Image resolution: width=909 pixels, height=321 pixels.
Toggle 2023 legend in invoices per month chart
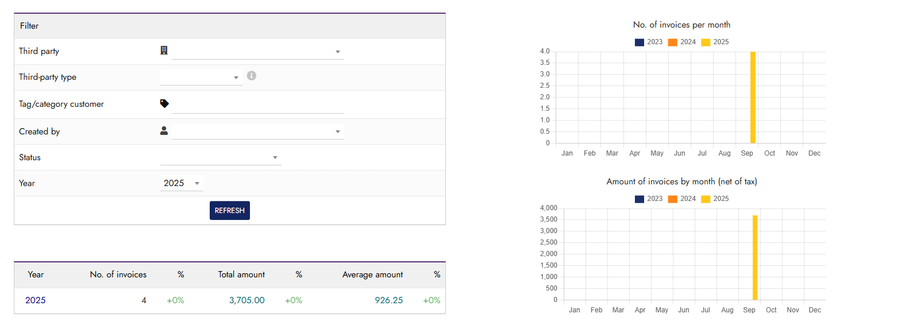point(649,42)
